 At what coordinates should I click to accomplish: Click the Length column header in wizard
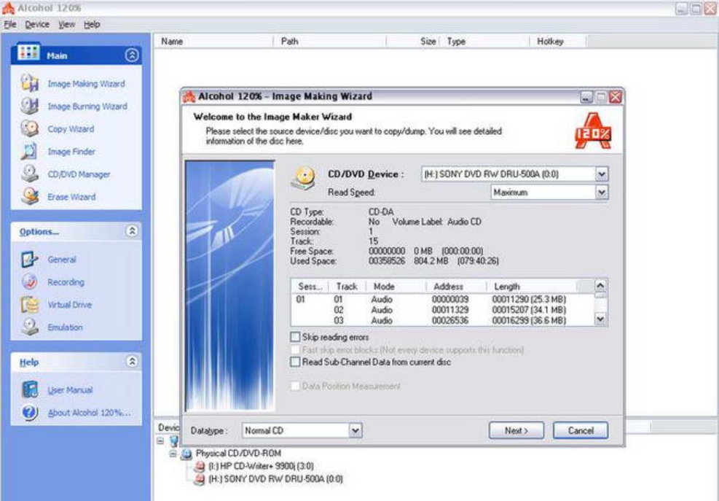coord(531,286)
